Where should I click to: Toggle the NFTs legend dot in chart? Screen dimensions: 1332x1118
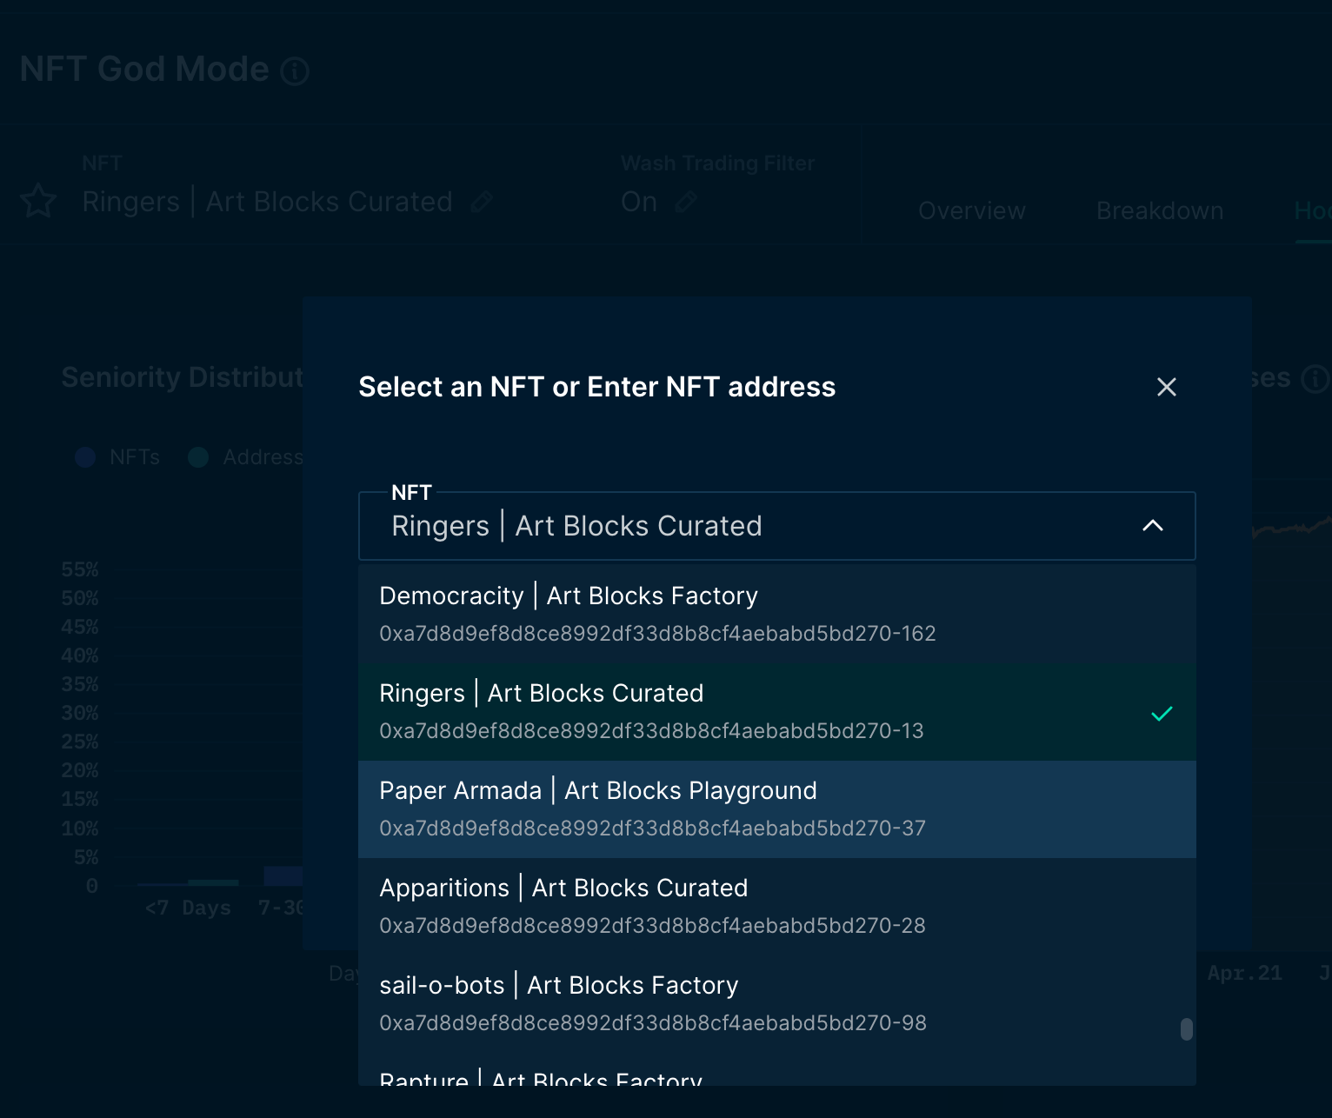click(85, 457)
